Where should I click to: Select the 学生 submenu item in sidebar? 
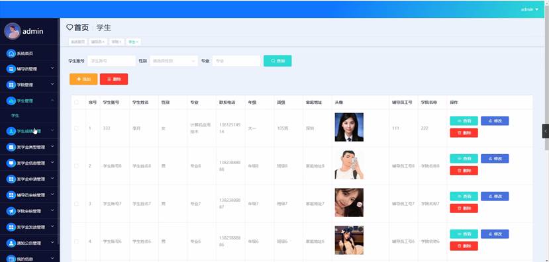(x=29, y=115)
